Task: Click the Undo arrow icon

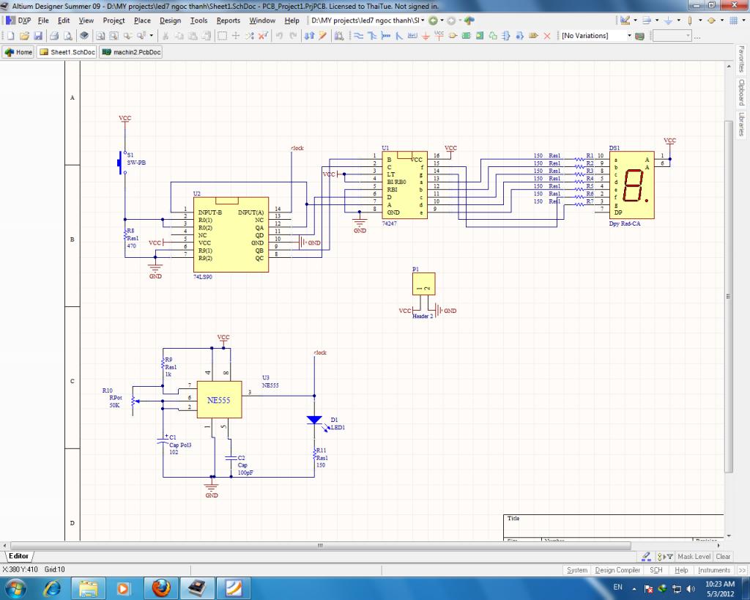Action: coord(280,36)
